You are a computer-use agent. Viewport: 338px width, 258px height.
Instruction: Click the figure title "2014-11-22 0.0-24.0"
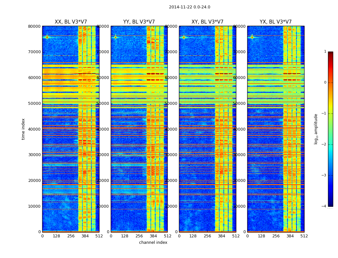click(x=190, y=7)
